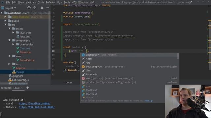Hide the Project panel with minus icon

(x=47, y=8)
